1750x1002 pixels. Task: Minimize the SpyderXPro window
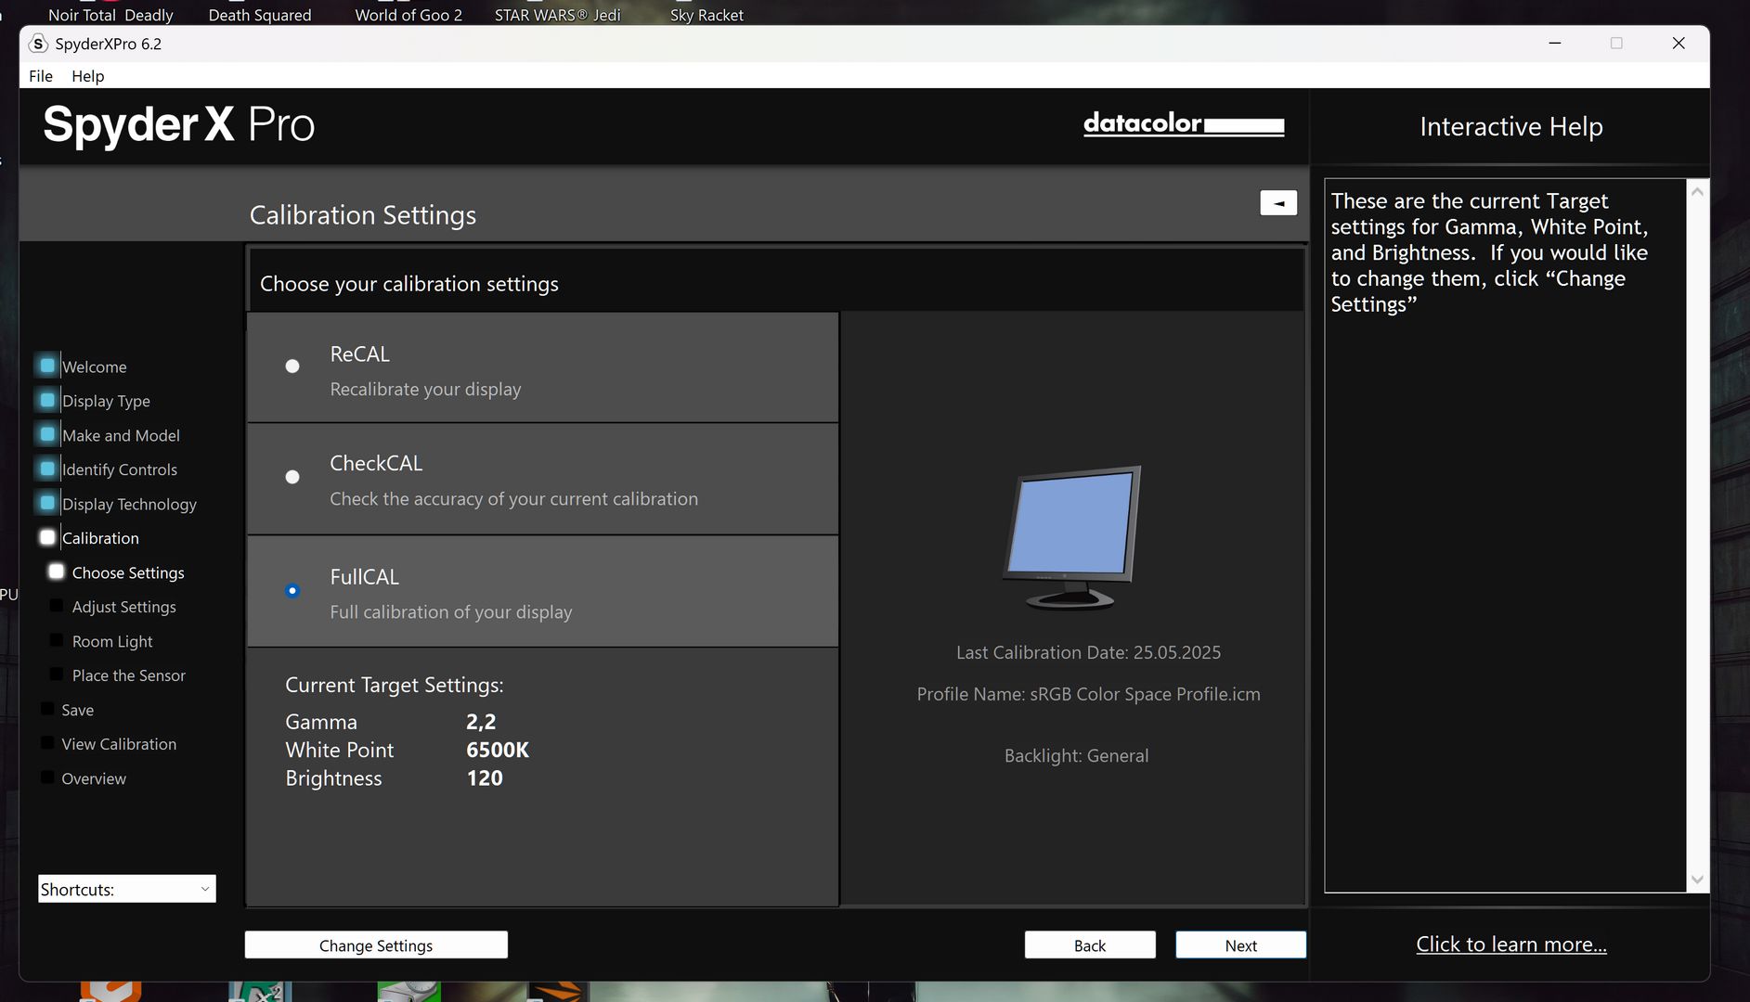tap(1555, 43)
